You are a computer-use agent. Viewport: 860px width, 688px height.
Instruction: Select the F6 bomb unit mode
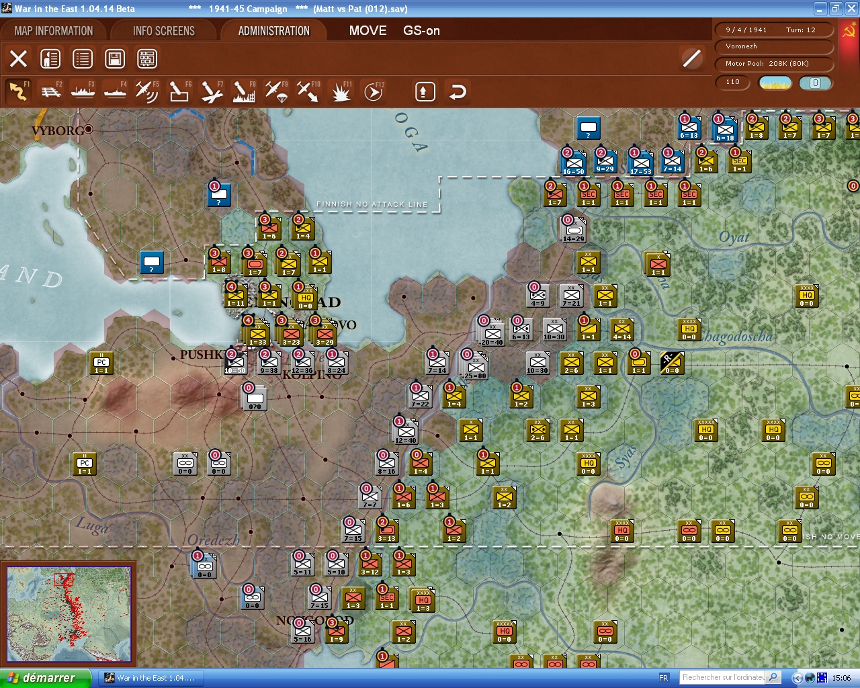tap(179, 91)
